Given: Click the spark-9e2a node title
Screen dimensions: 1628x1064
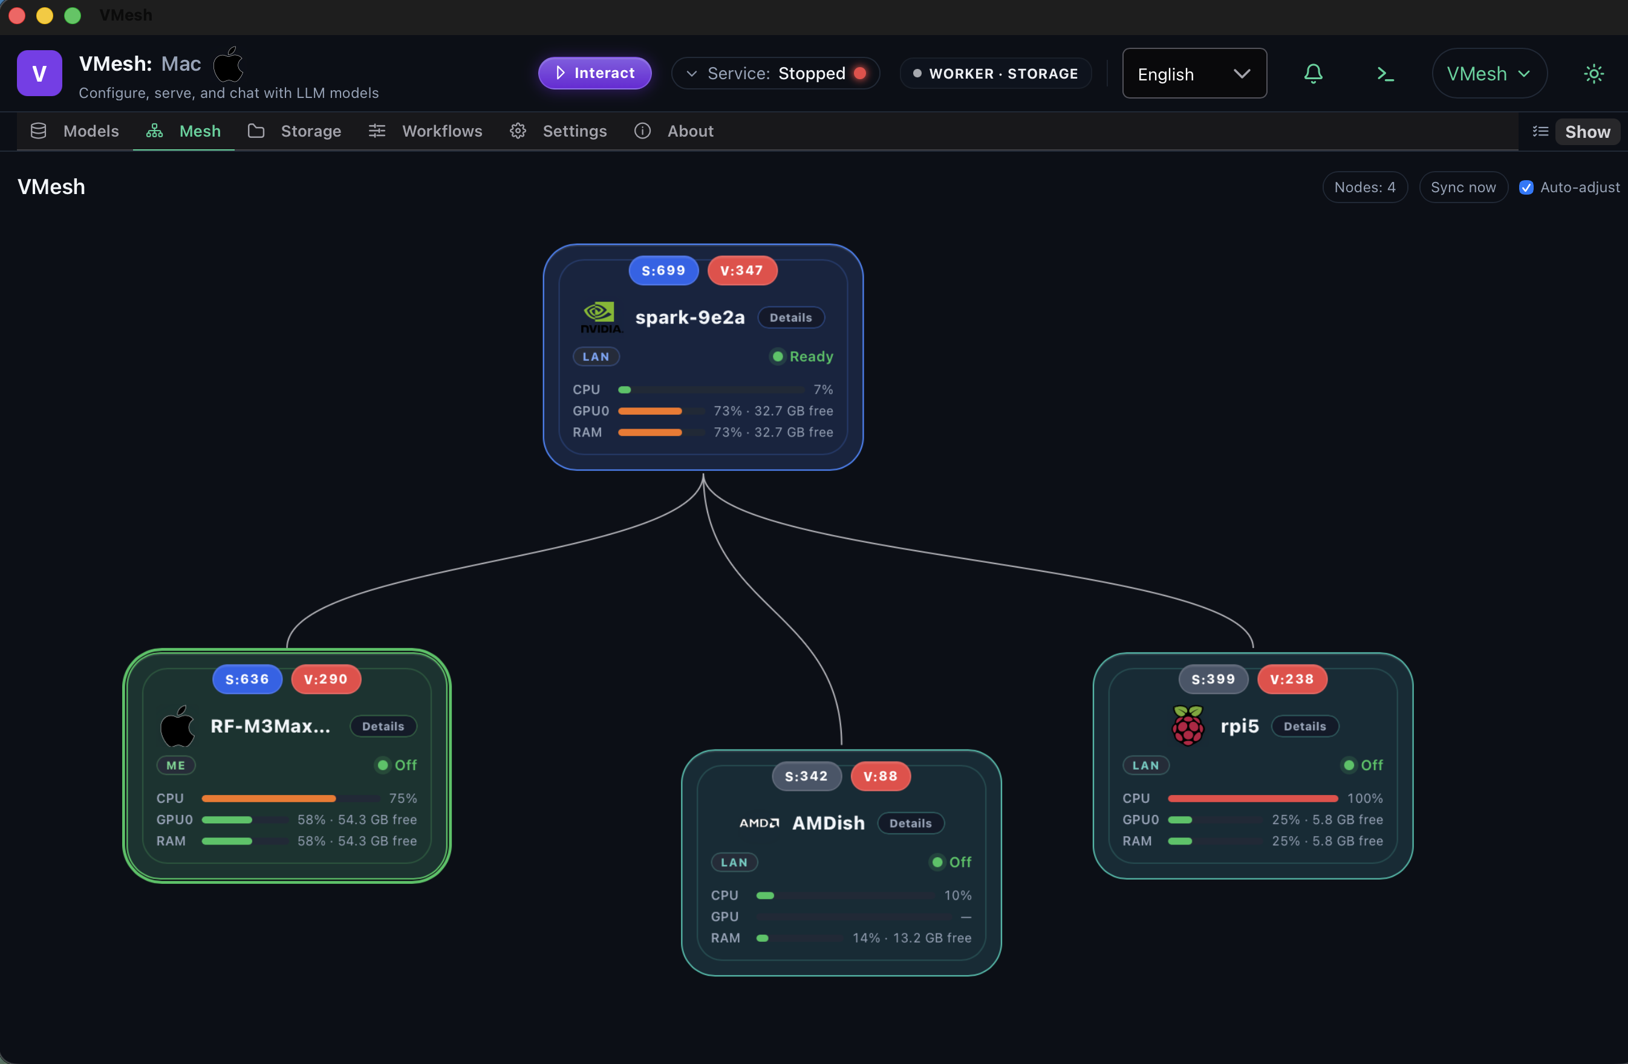Looking at the screenshot, I should point(689,318).
